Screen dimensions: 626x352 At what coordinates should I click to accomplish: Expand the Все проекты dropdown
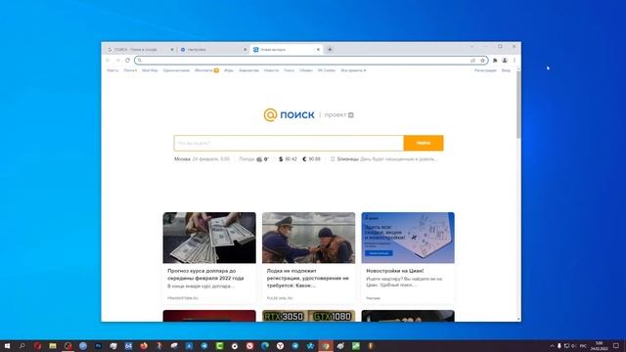coord(353,70)
